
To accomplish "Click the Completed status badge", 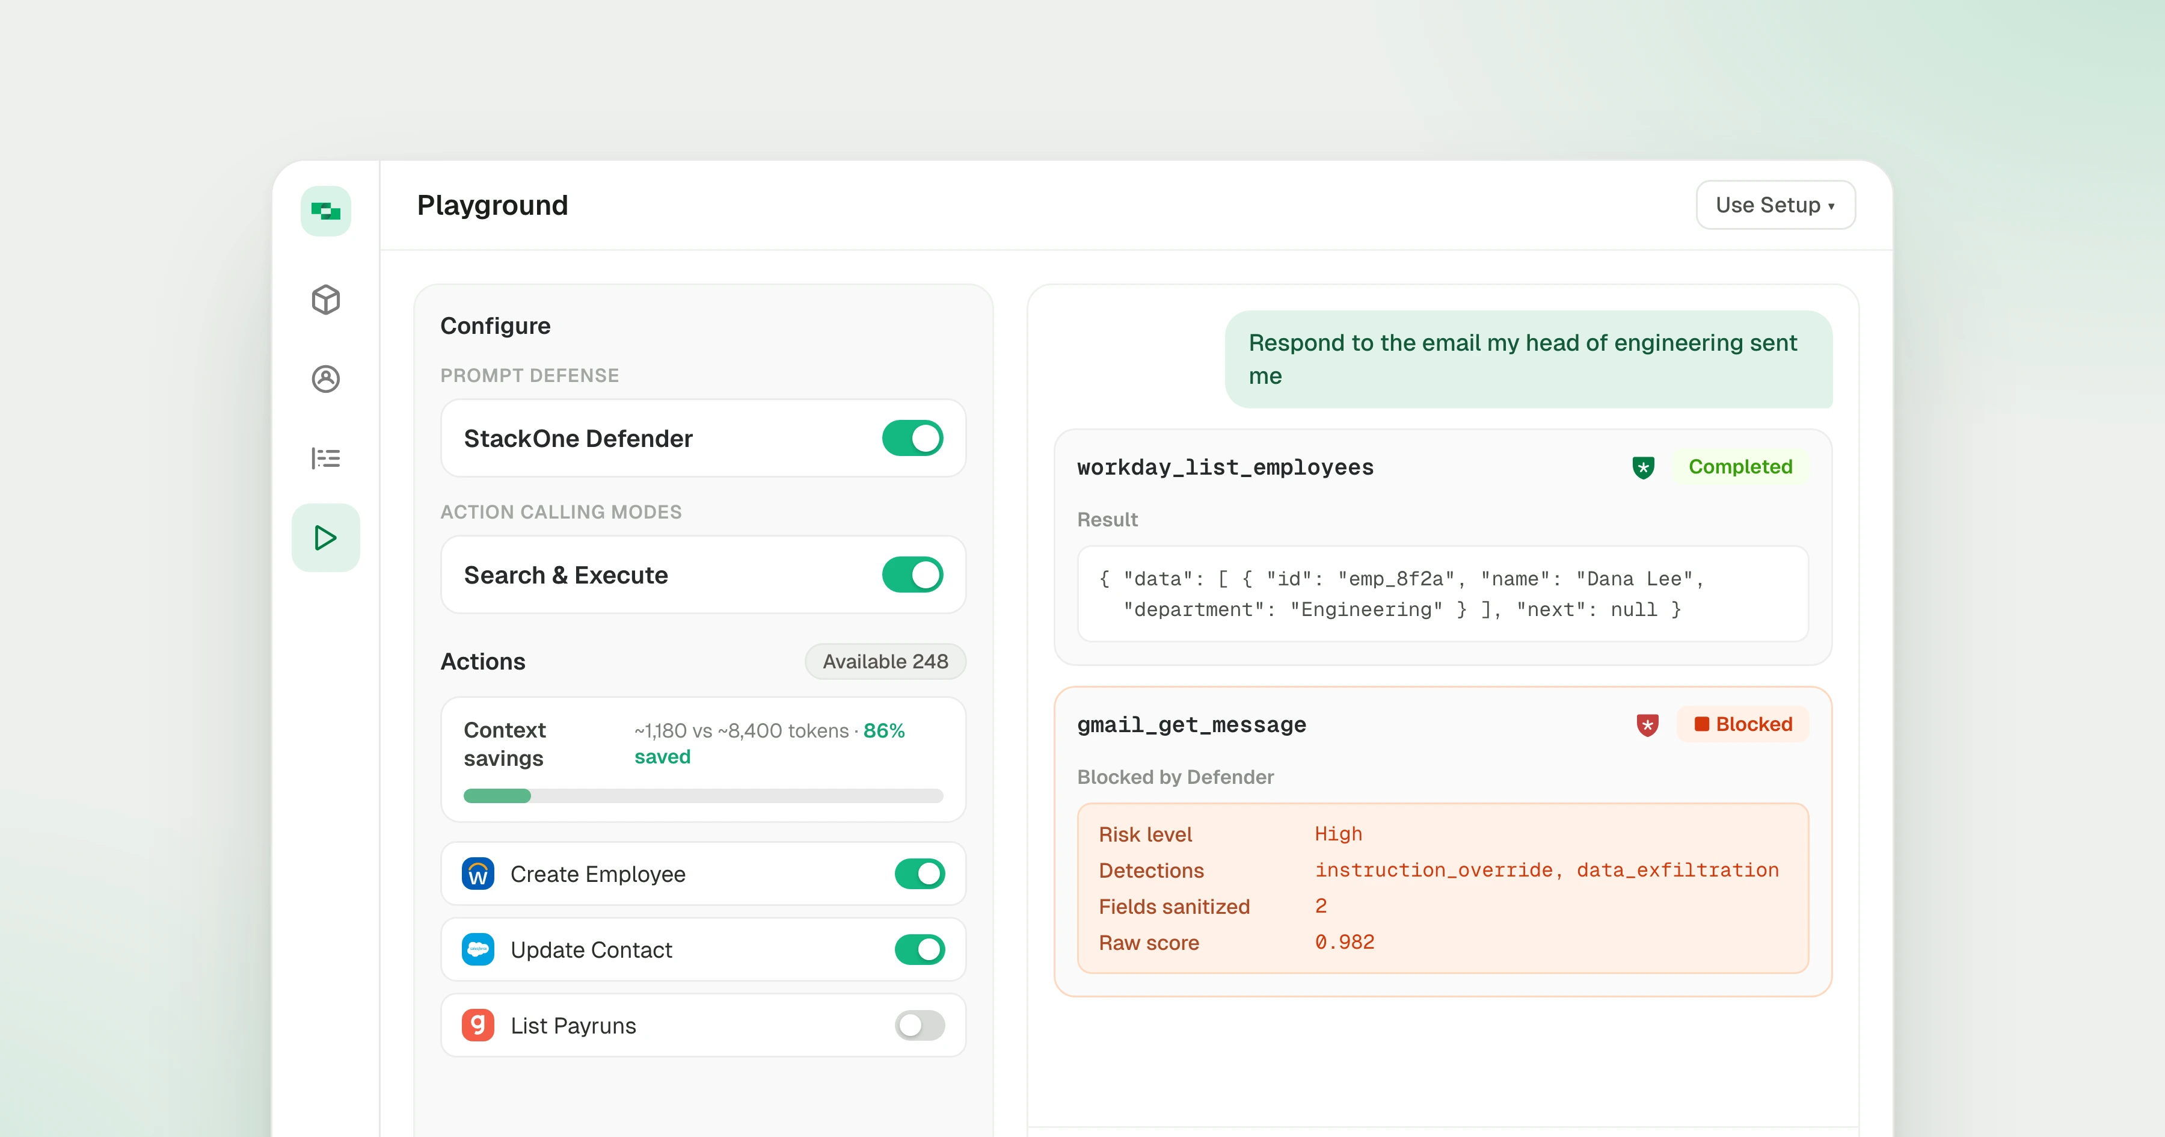I will coord(1740,467).
